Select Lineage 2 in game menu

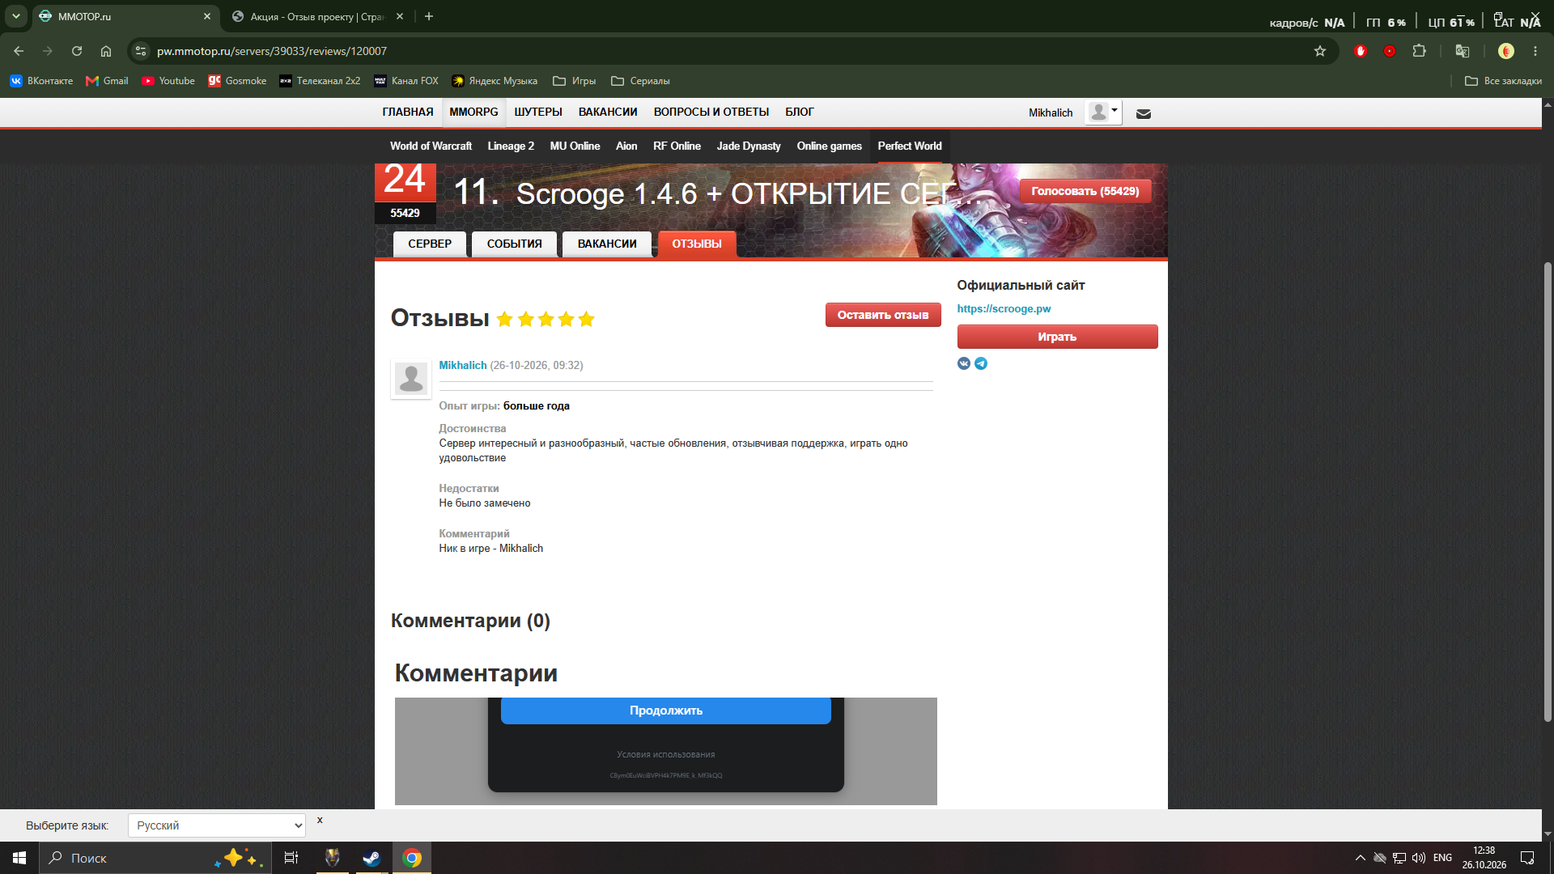click(x=511, y=146)
